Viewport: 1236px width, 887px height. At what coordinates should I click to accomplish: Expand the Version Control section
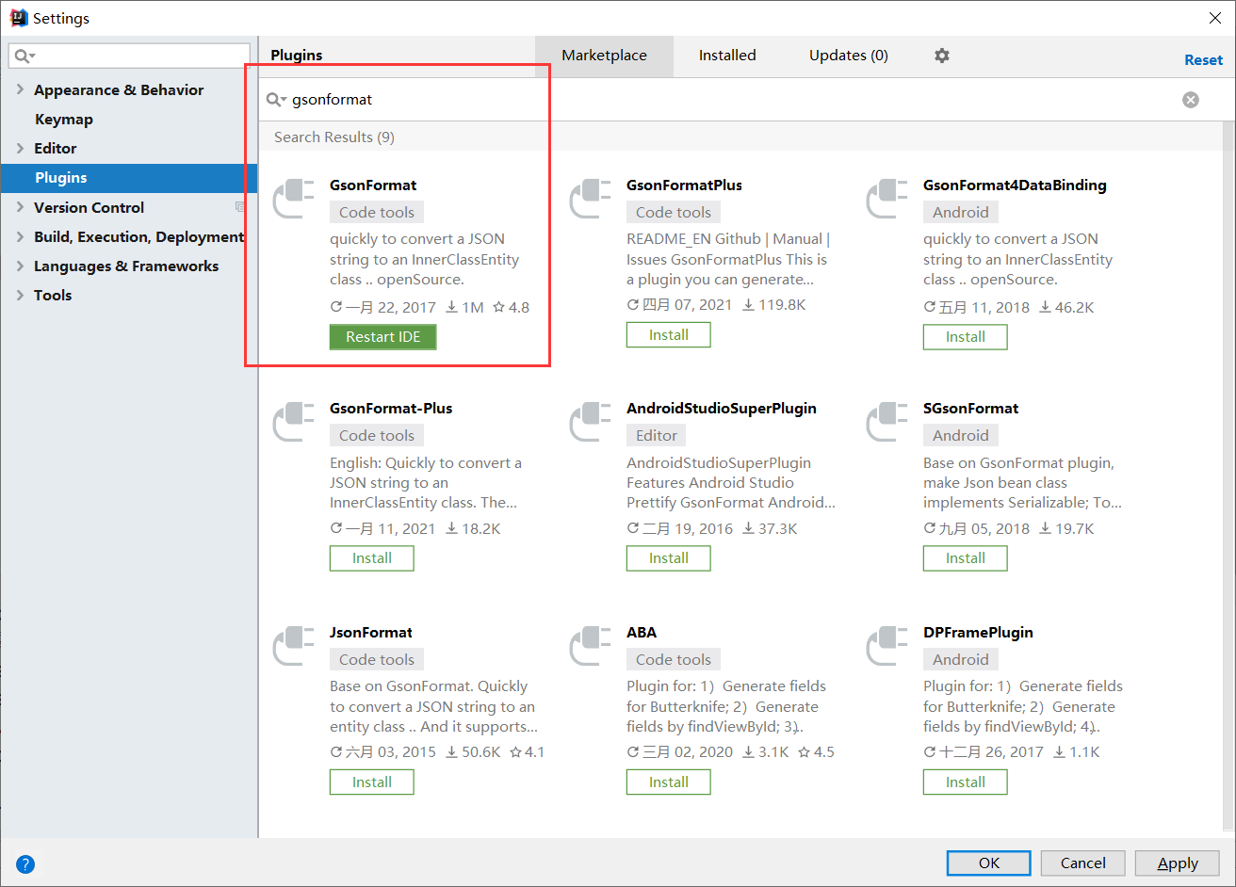click(20, 207)
